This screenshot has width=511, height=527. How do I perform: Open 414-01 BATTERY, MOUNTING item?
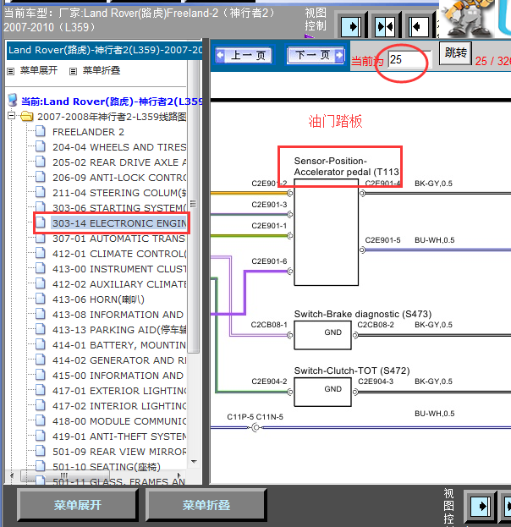pos(119,345)
